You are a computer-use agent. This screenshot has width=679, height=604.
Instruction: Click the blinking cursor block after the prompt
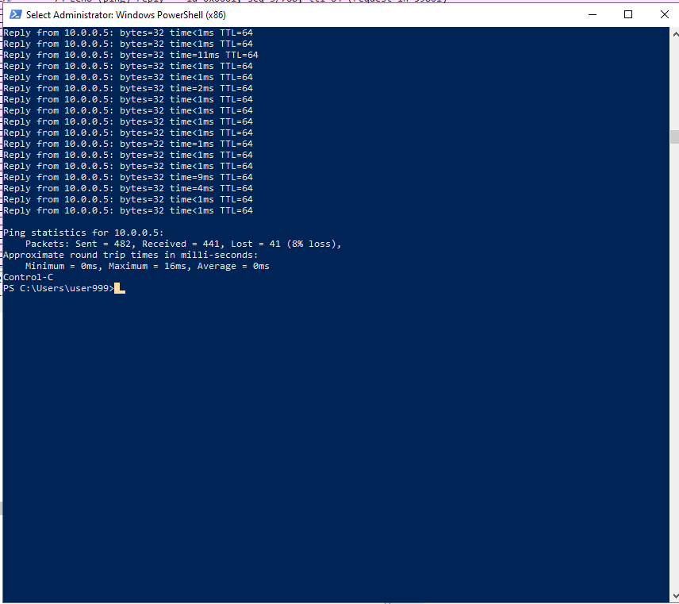[x=120, y=289]
